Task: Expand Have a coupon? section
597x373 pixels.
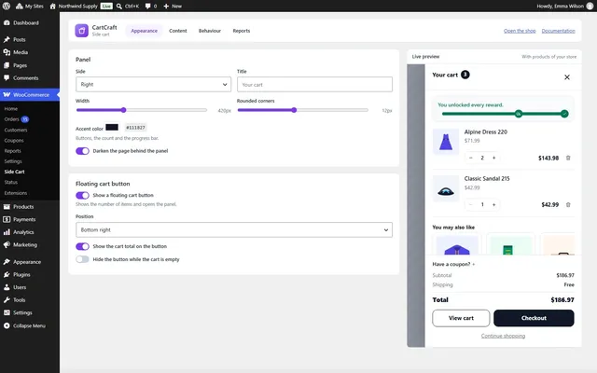Action: tap(453, 264)
